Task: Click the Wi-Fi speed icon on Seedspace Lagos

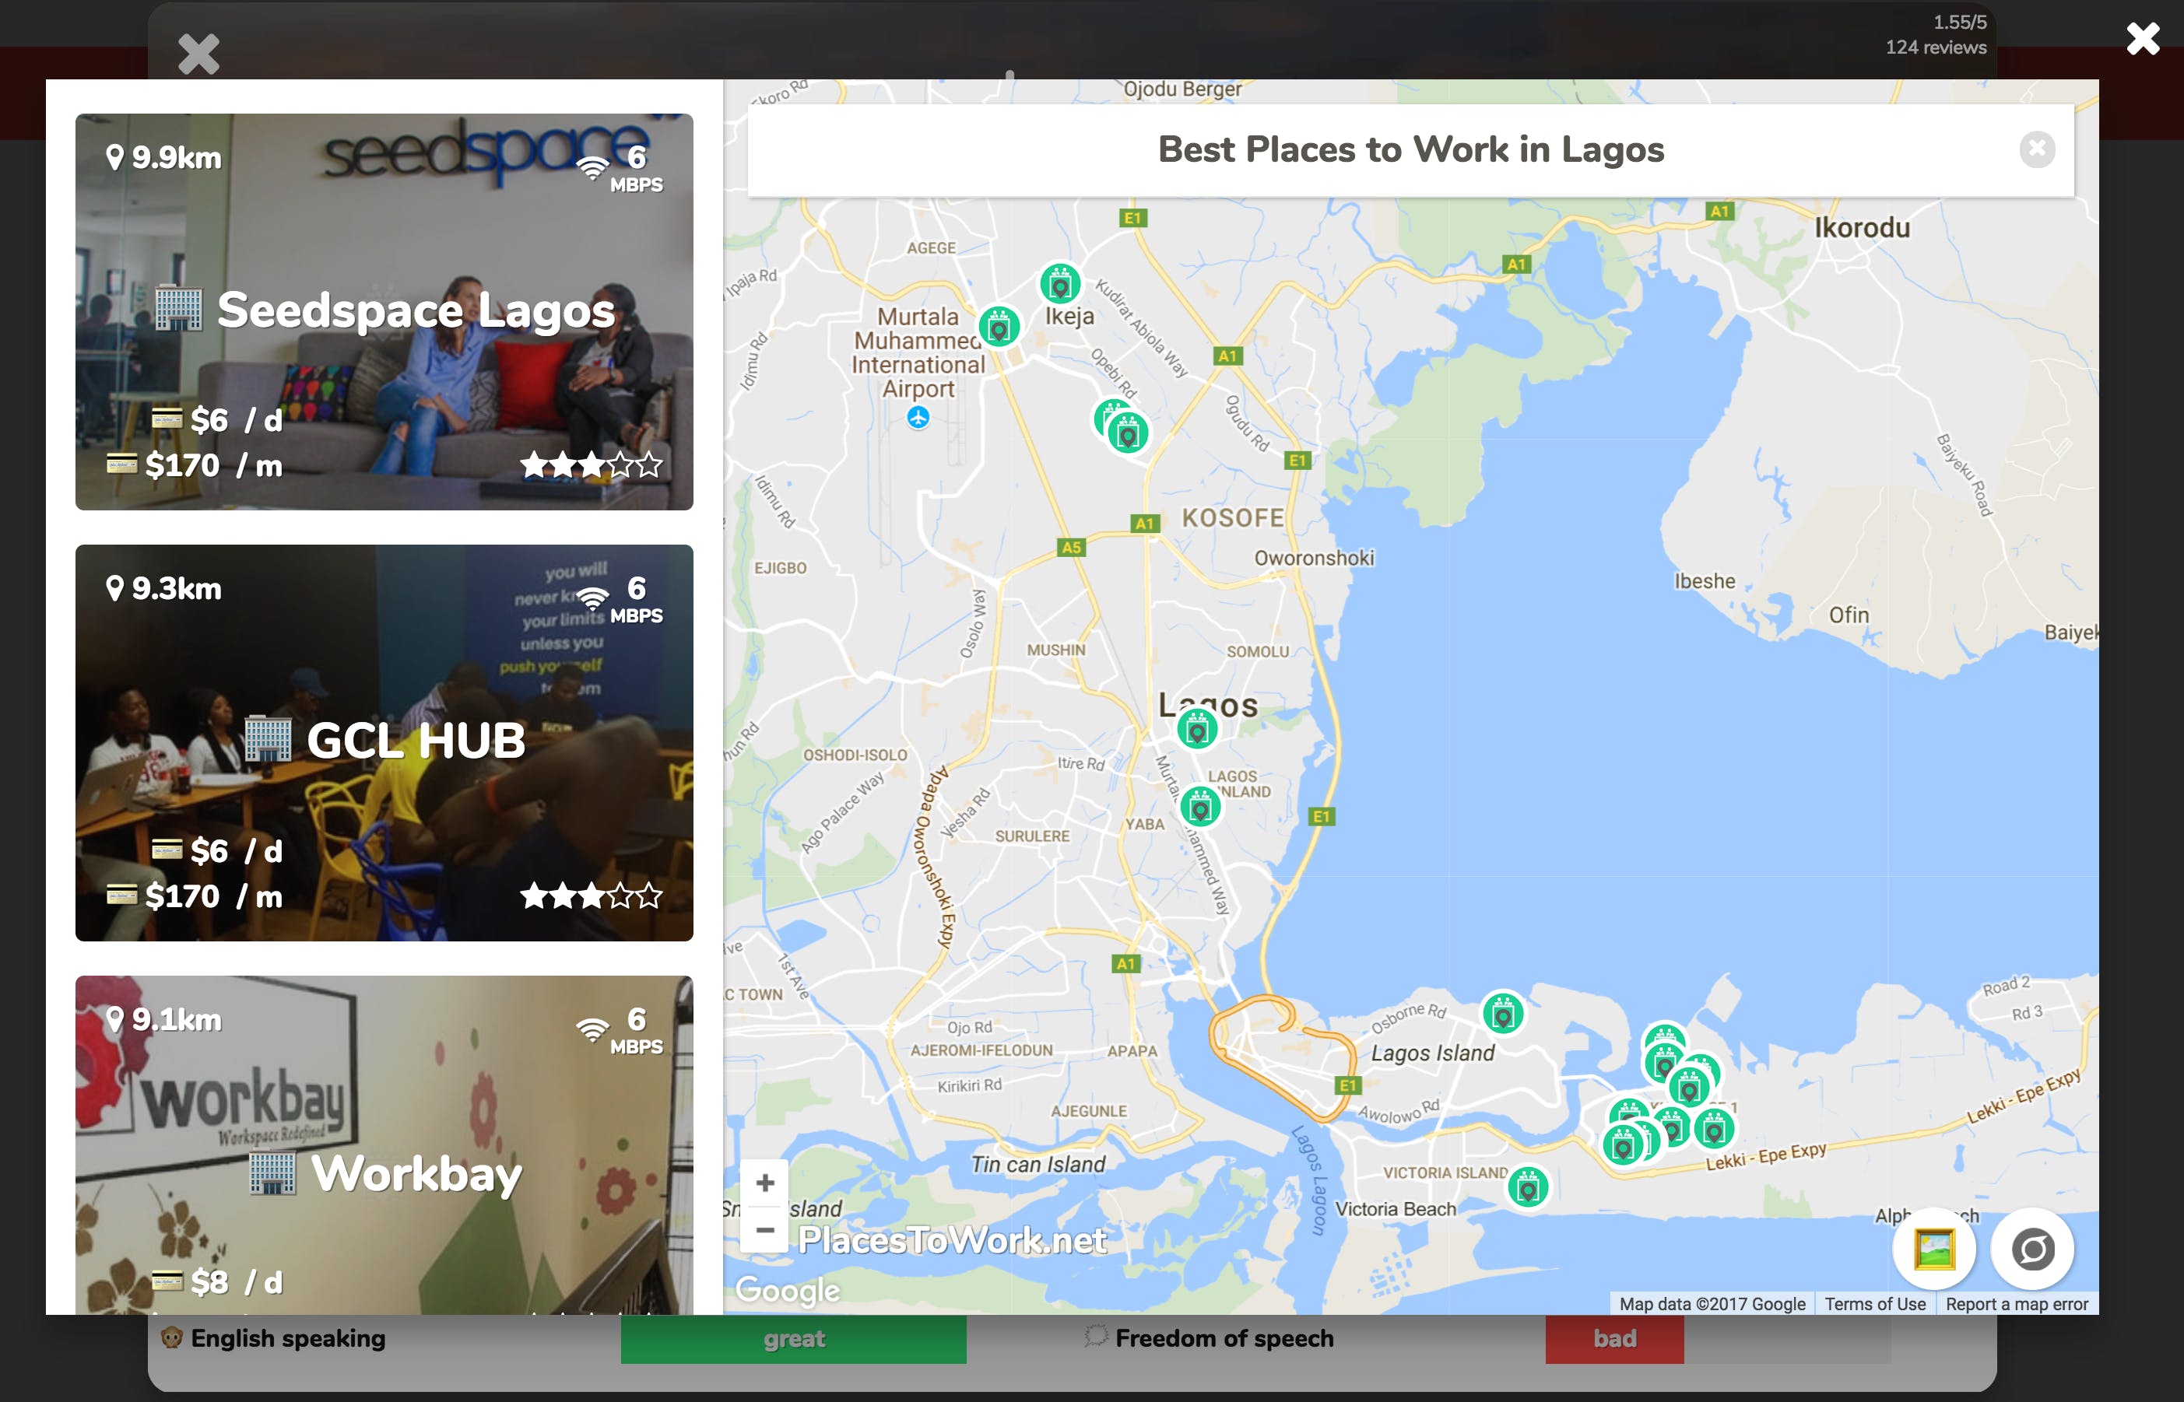Action: [x=592, y=166]
